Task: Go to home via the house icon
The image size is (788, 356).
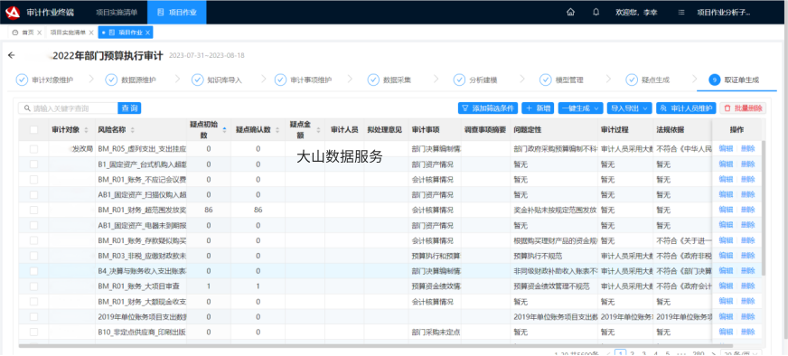Action: 570,12
